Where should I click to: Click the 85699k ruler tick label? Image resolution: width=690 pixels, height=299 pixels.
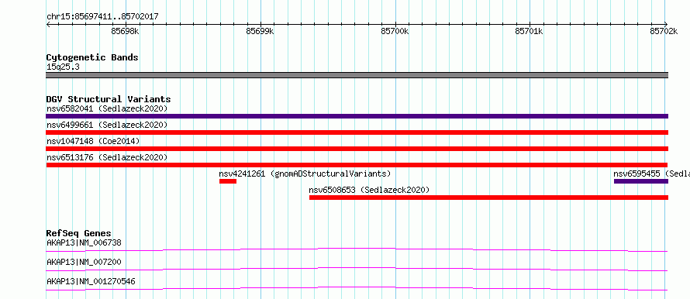point(260,31)
